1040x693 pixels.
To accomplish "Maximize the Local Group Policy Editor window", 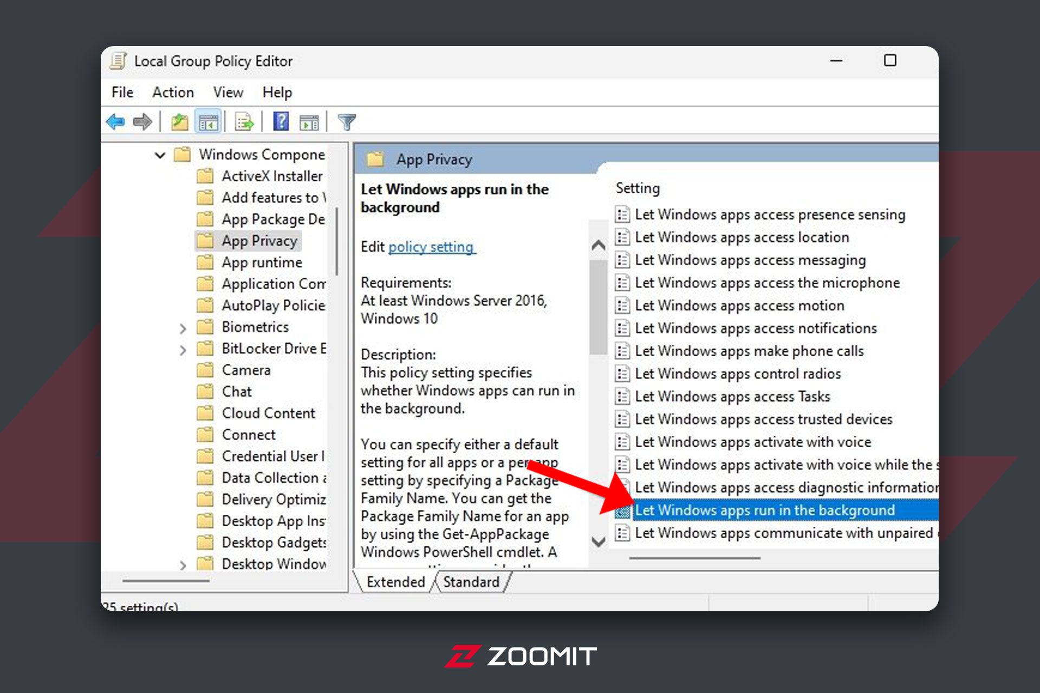I will 890,61.
